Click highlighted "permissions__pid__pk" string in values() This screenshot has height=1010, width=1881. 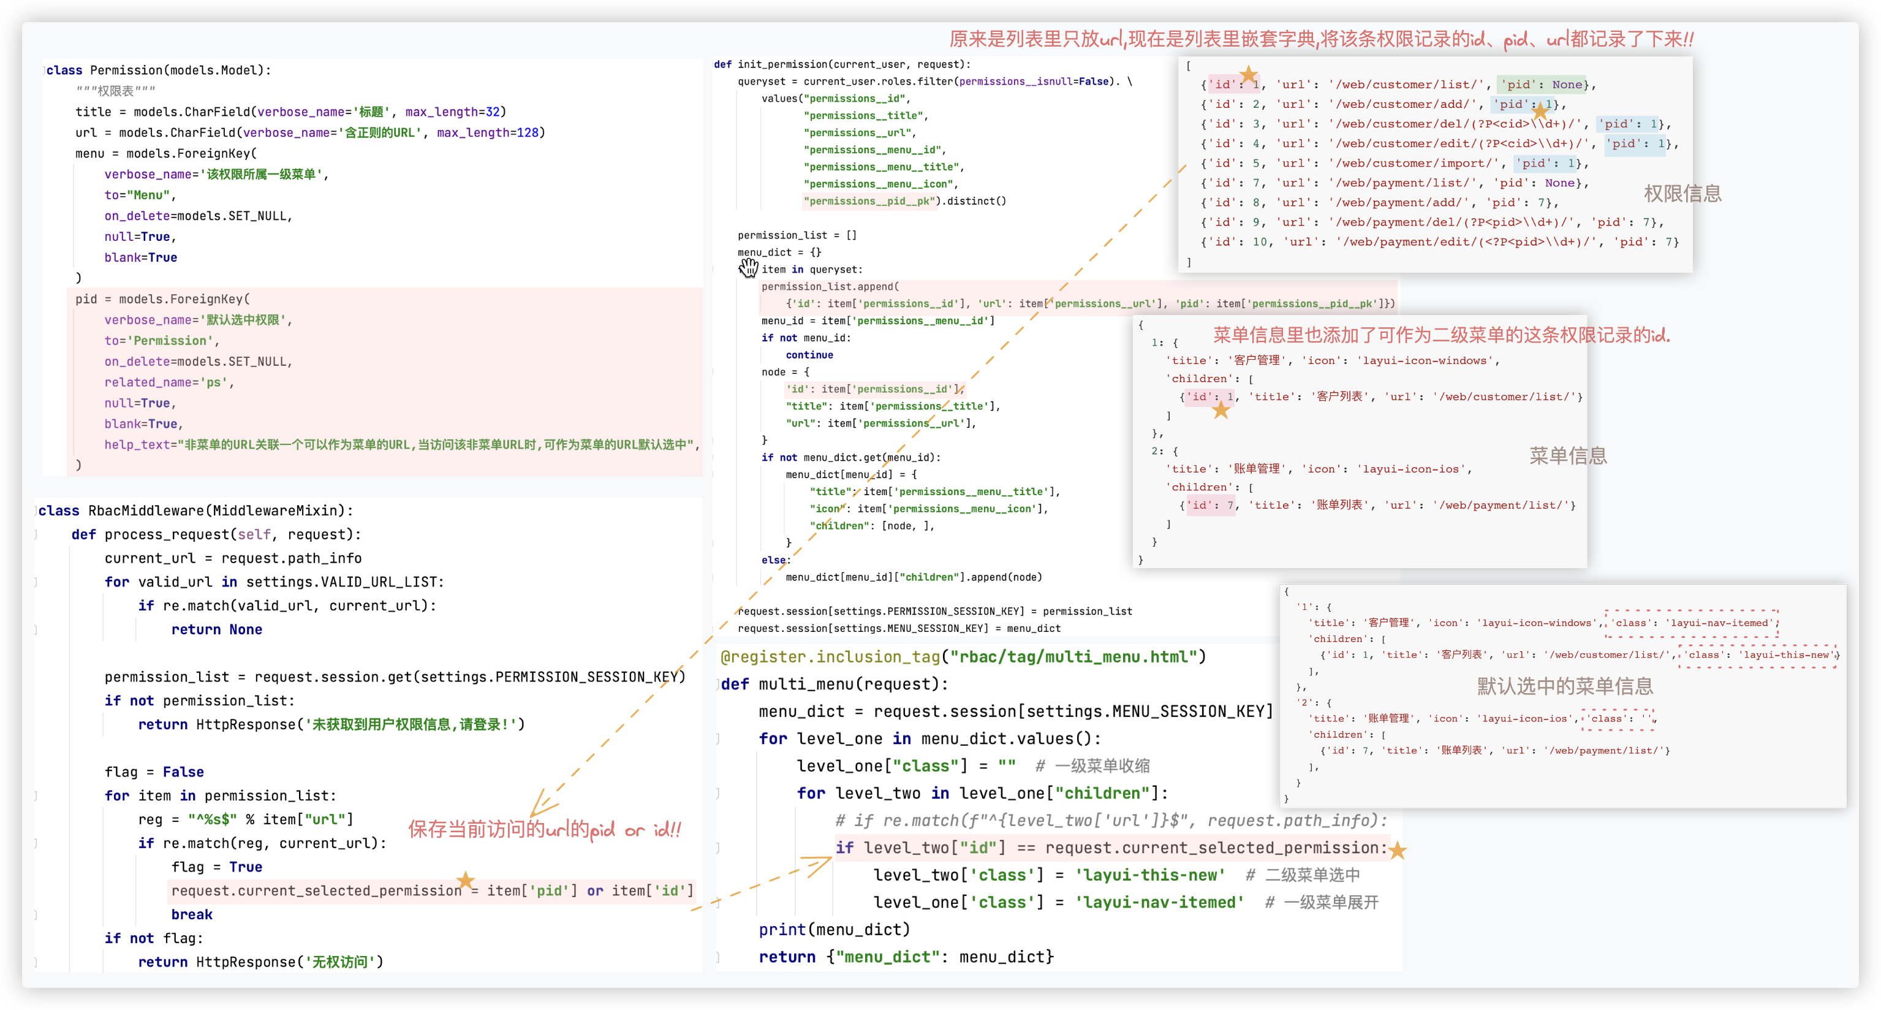pyautogui.click(x=869, y=201)
